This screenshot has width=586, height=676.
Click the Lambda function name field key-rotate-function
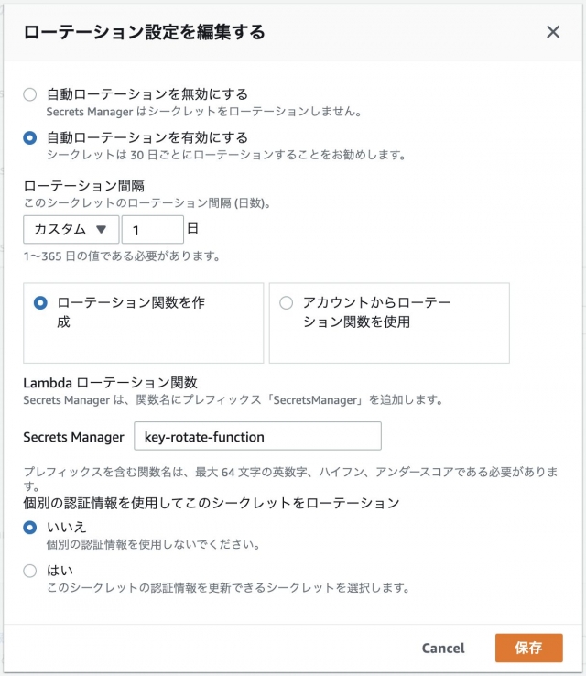coord(257,436)
